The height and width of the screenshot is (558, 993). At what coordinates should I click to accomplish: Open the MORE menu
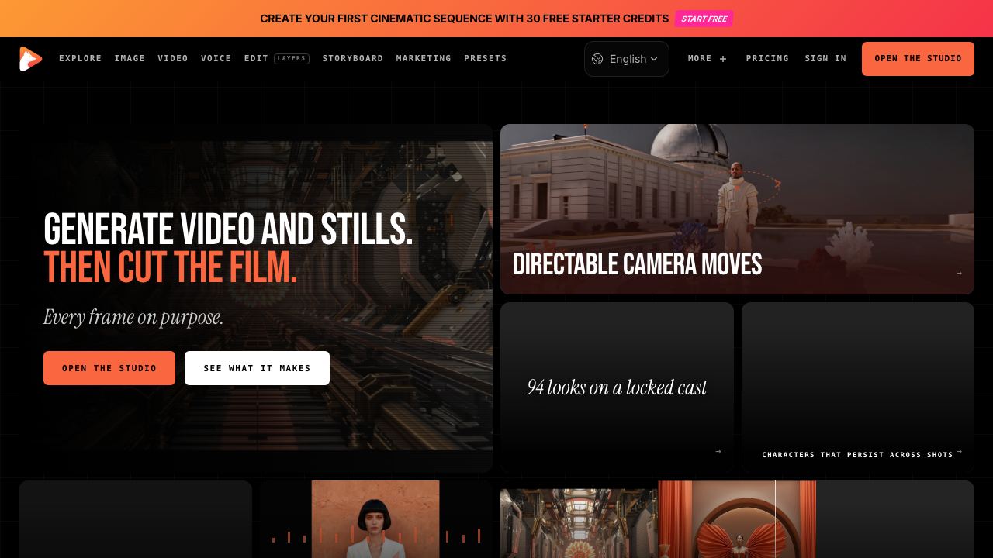[x=708, y=59]
